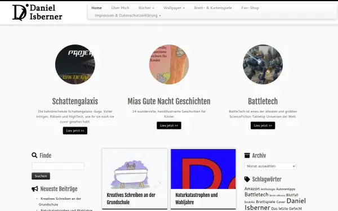Click the tag icon beside Schlagwörter
The height and width of the screenshot is (211, 338).
click(x=247, y=179)
